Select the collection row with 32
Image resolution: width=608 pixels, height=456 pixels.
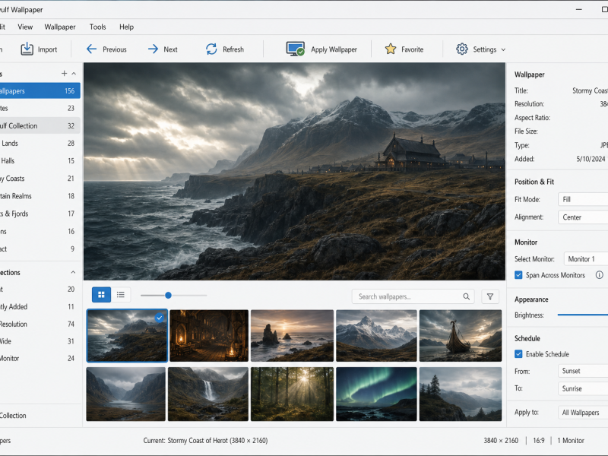(40, 125)
